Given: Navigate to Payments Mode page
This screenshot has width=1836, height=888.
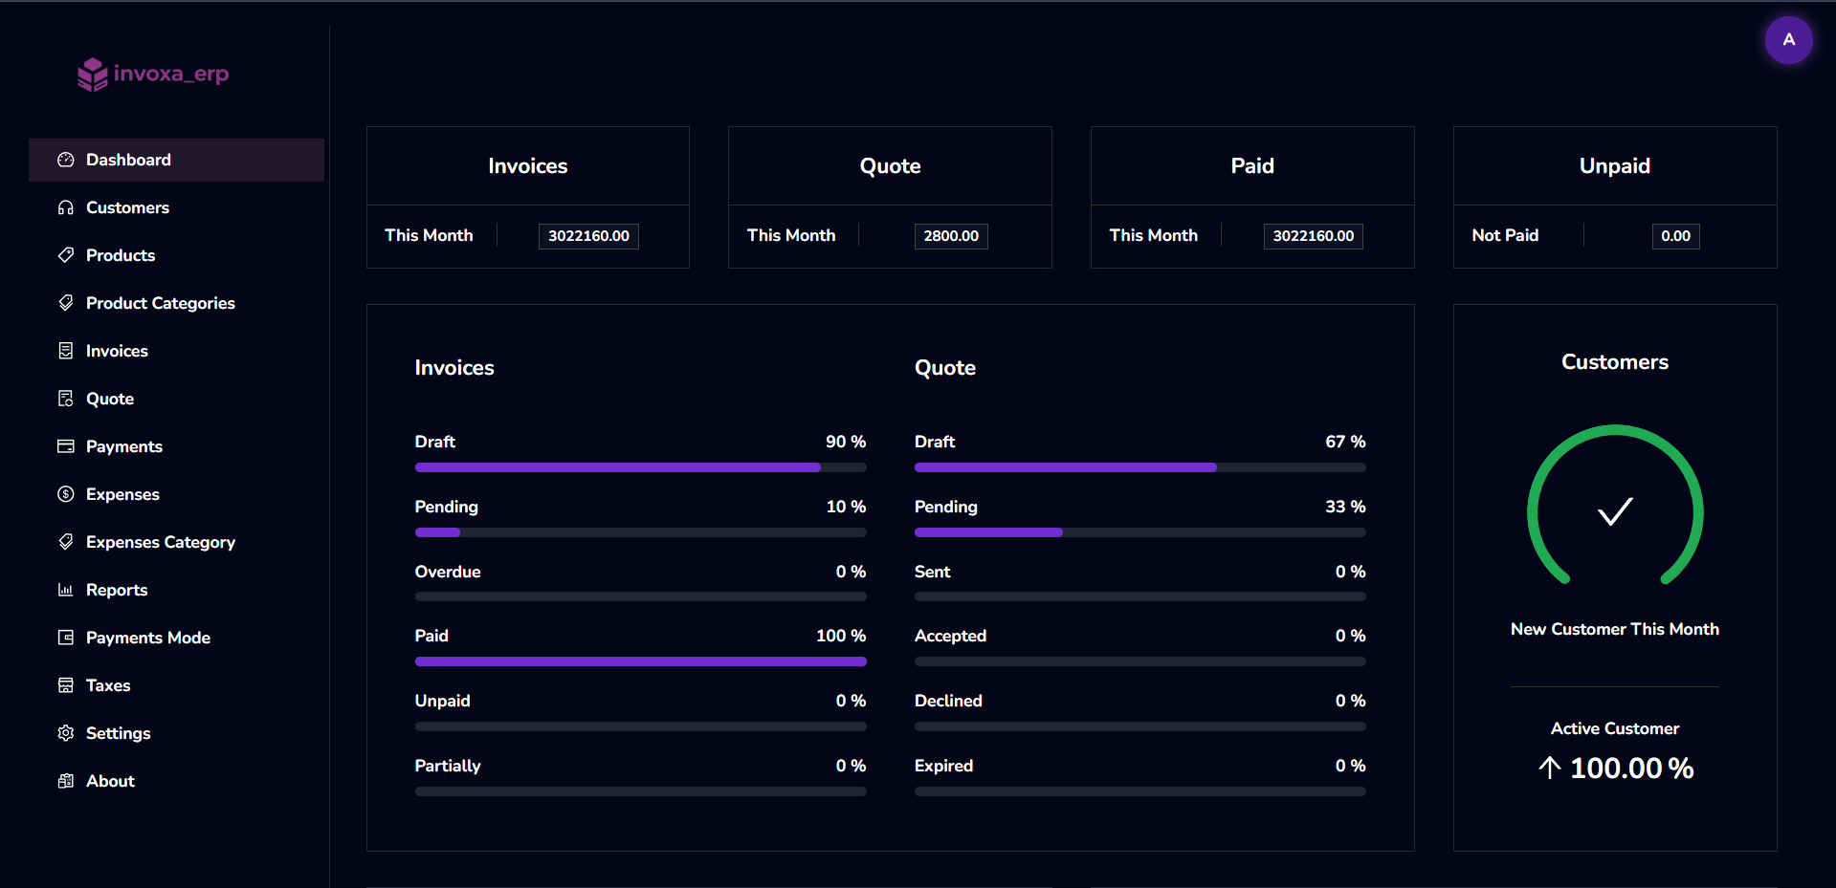Looking at the screenshot, I should pos(147,638).
